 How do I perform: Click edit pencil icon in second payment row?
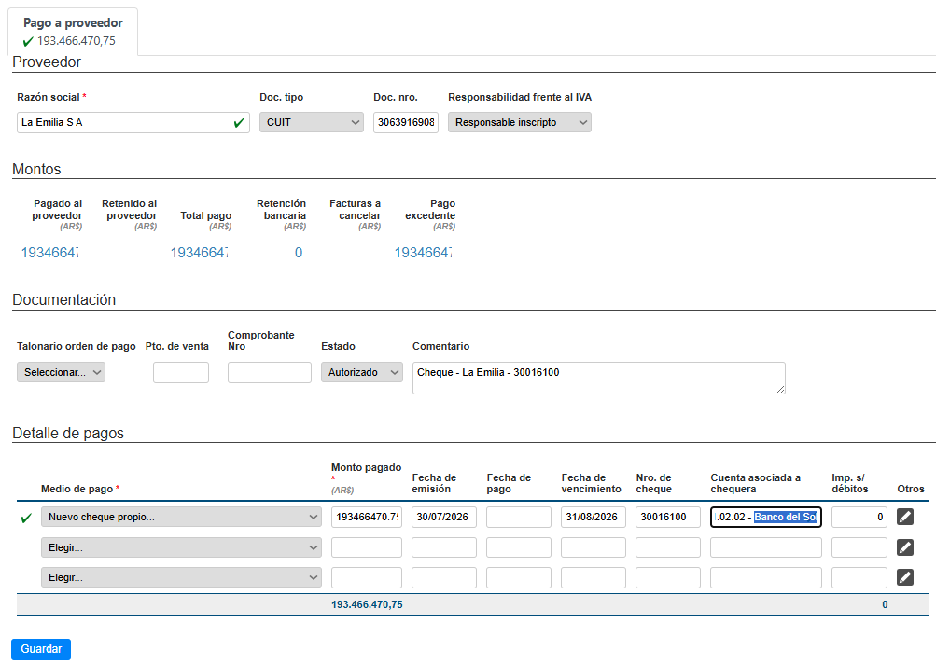click(905, 547)
